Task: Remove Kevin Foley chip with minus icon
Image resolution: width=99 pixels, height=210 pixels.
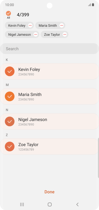Action: click(30, 25)
